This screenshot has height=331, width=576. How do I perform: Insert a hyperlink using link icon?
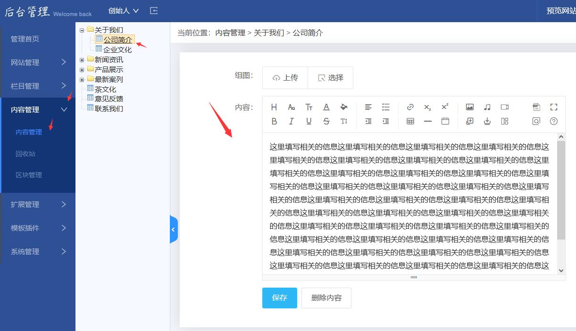(410, 107)
